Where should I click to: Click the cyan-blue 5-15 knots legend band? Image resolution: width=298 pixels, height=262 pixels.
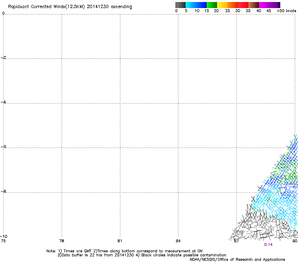pos(196,5)
